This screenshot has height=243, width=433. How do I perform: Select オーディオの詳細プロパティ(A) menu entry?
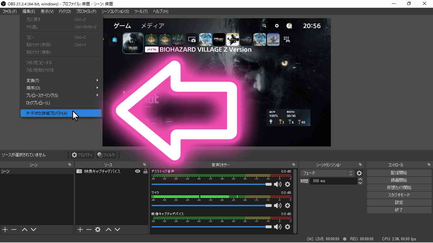coord(61,113)
